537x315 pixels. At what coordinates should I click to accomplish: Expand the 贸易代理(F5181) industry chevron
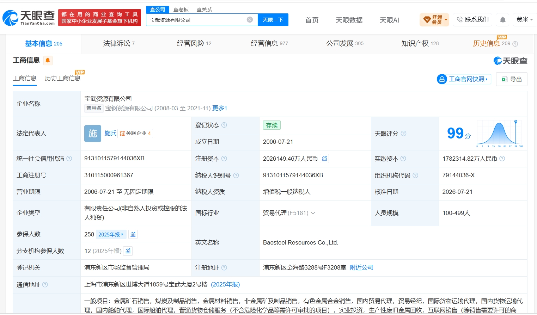(313, 213)
